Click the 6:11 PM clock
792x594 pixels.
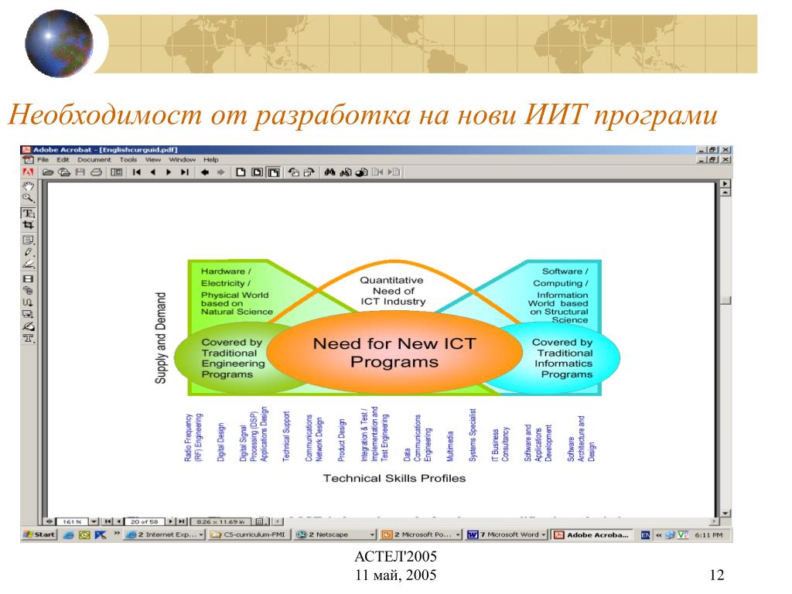pos(708,535)
